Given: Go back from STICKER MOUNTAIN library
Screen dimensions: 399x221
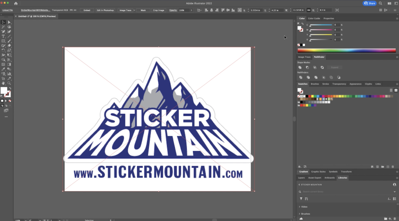Looking at the screenshot, I should tap(299, 185).
